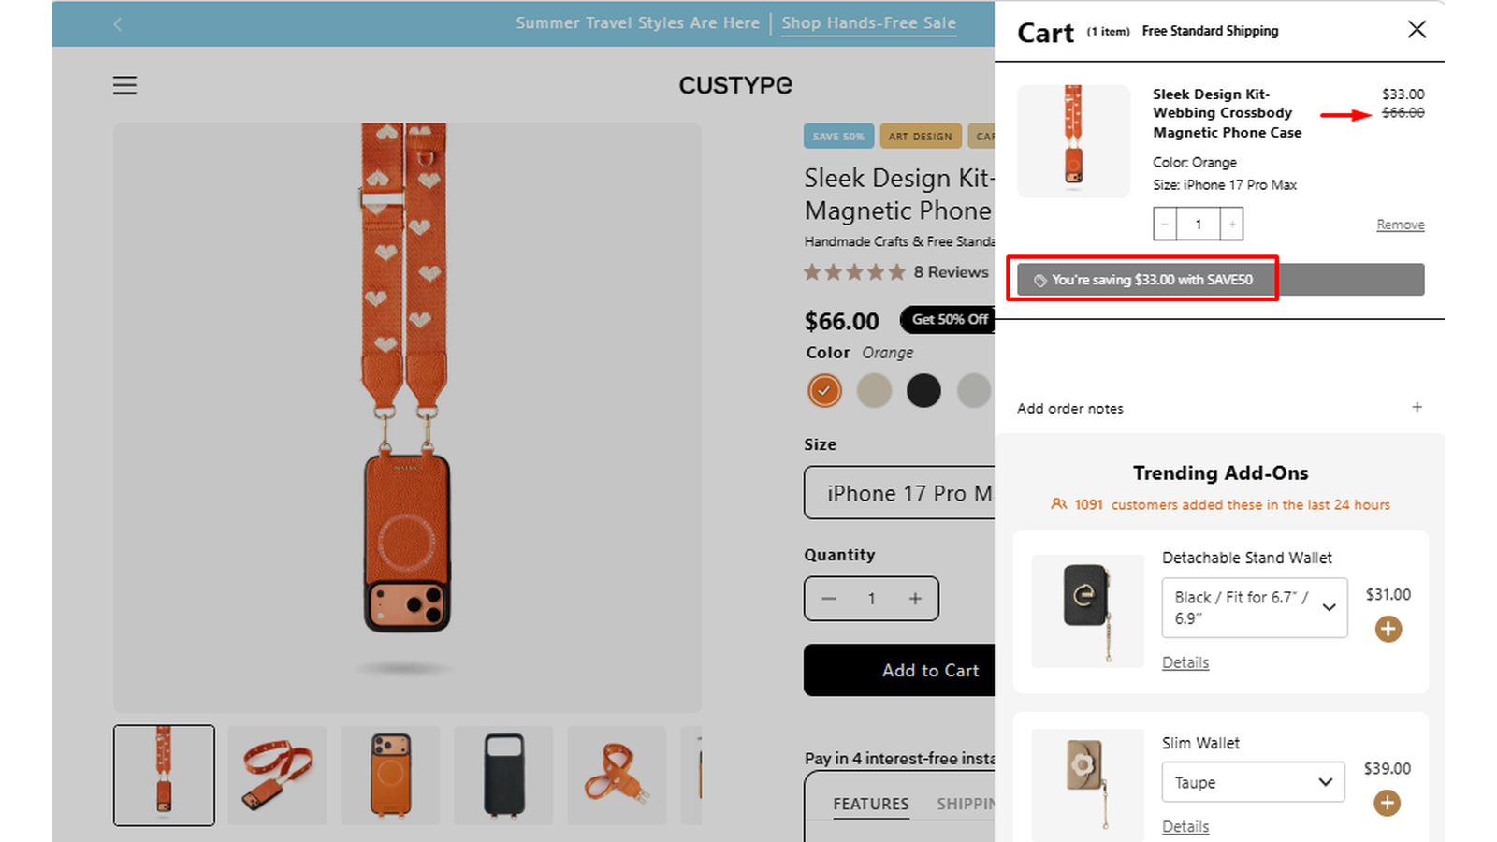Click the Trending Add-Ons heading
The height and width of the screenshot is (842, 1497).
click(x=1220, y=473)
